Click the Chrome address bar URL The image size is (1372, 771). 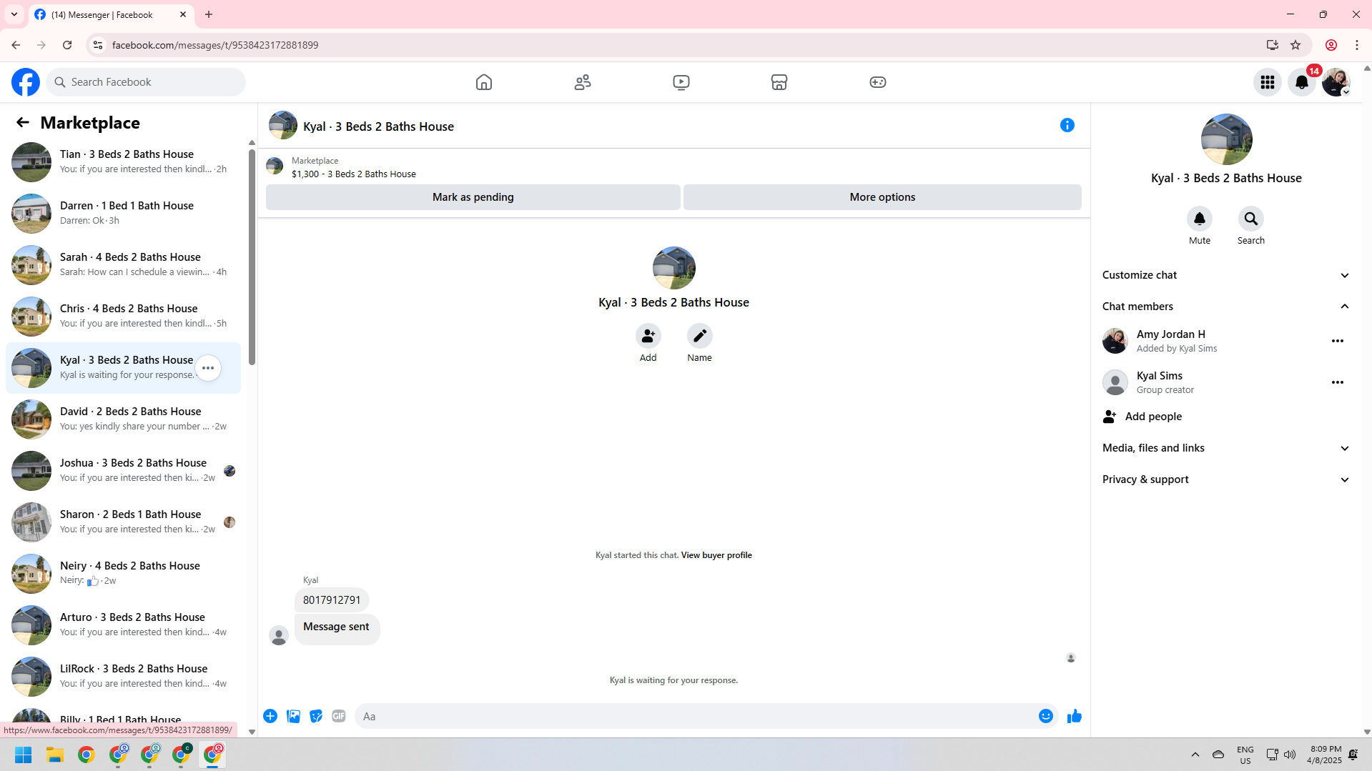coord(214,45)
